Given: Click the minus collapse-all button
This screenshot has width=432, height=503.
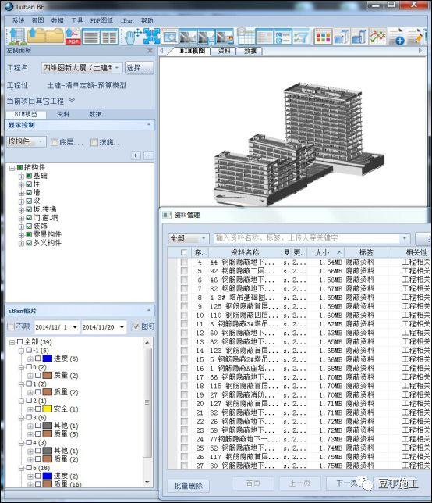Looking at the screenshot, I should tap(148, 155).
